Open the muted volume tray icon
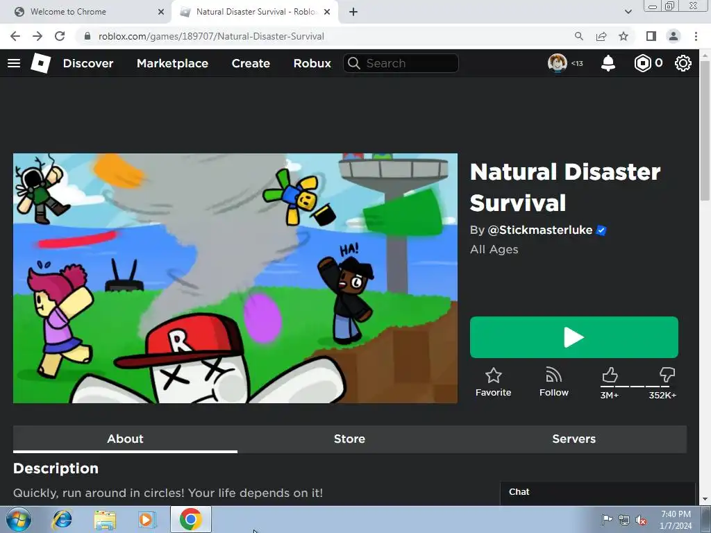 coord(641,521)
